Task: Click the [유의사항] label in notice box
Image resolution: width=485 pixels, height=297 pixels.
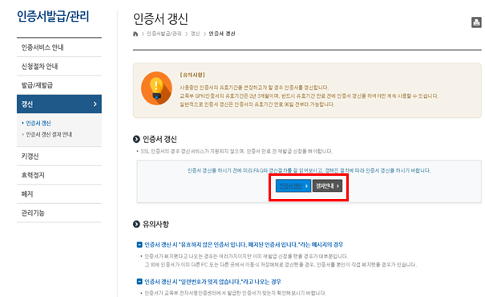Action: tap(192, 75)
